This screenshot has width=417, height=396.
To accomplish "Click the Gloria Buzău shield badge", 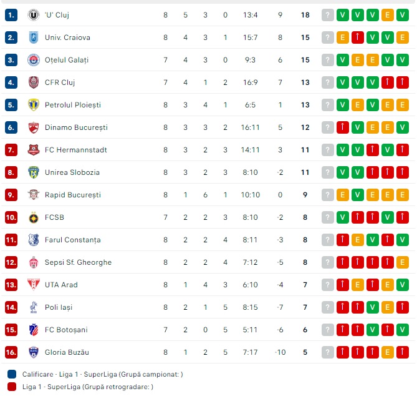I will click(x=34, y=352).
